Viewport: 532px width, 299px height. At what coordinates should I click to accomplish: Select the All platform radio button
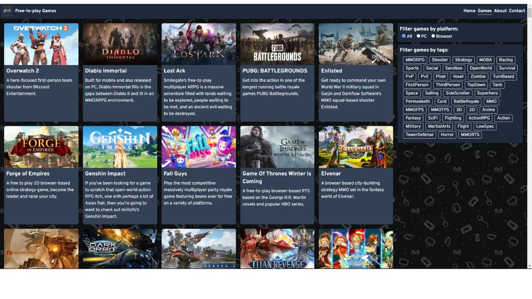[404, 36]
